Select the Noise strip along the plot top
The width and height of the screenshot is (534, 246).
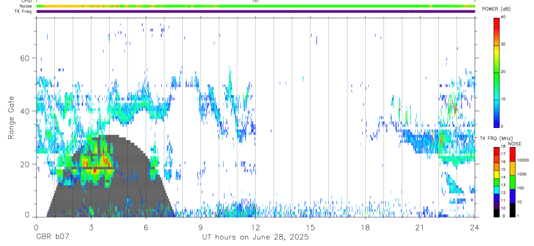click(256, 6)
